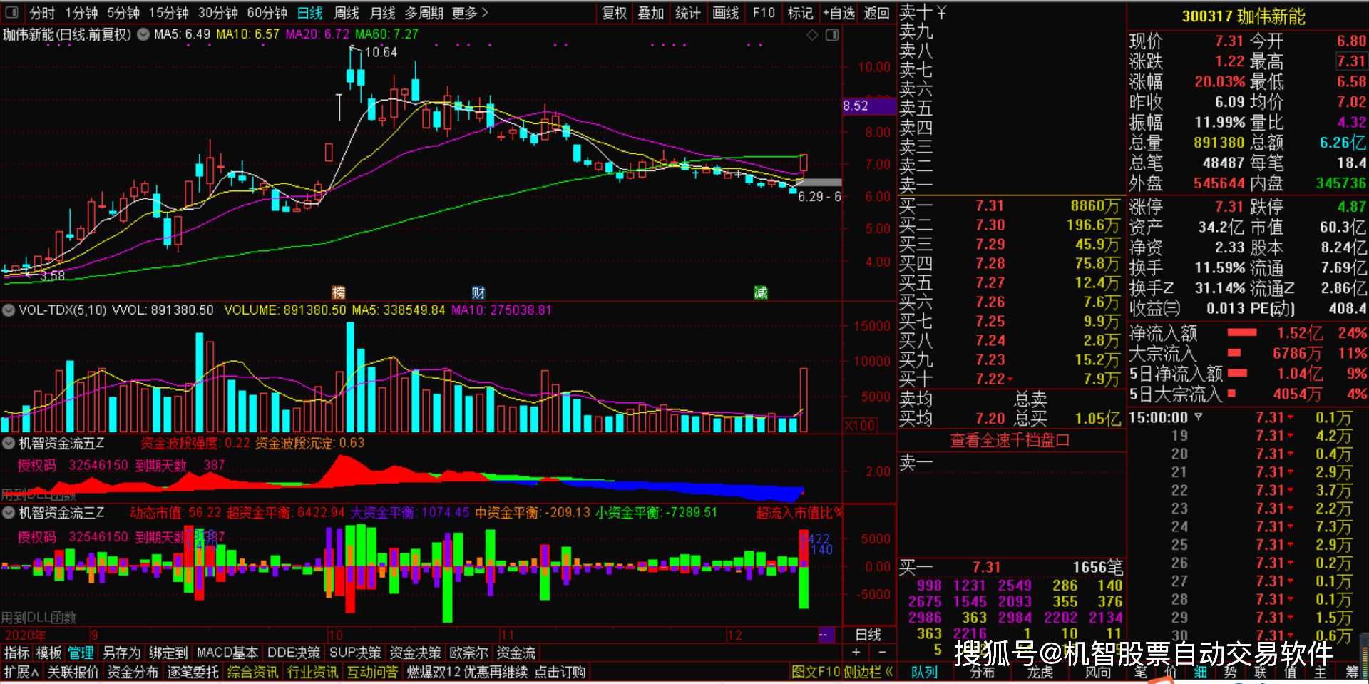Open the 资金分布 tab
The height and width of the screenshot is (684, 1369).
[133, 672]
